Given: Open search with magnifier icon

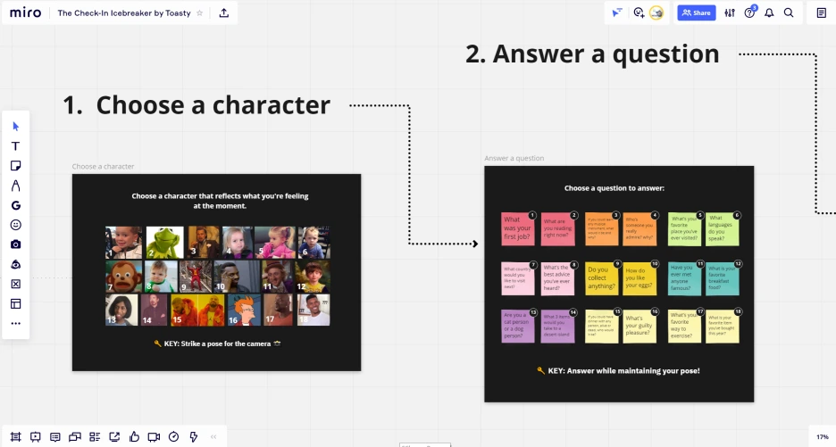Looking at the screenshot, I should coord(789,12).
